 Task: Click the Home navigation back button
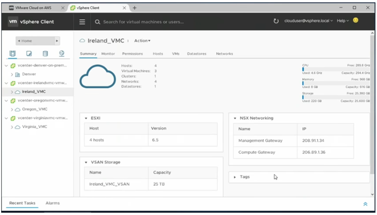click(35, 41)
